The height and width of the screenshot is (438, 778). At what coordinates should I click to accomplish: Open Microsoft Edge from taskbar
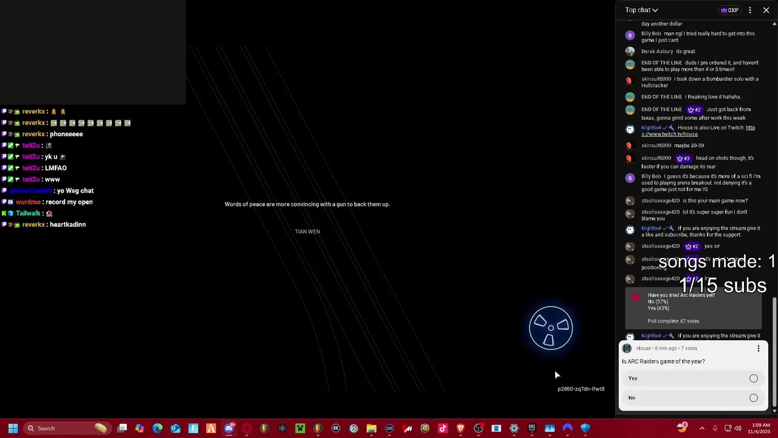click(x=157, y=428)
